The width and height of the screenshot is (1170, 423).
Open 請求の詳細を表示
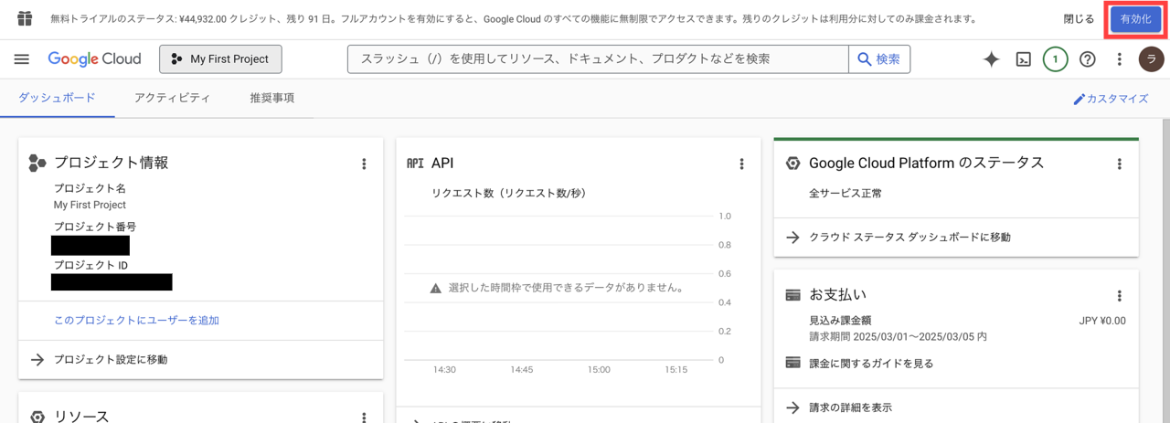pos(850,407)
